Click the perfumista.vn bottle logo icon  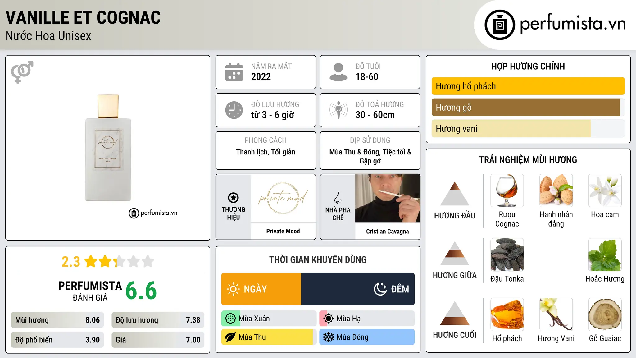pos(500,25)
